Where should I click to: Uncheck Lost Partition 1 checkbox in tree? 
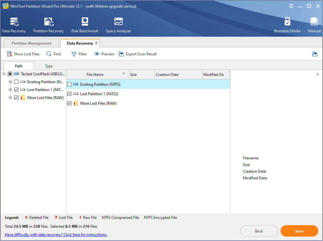click(x=16, y=90)
